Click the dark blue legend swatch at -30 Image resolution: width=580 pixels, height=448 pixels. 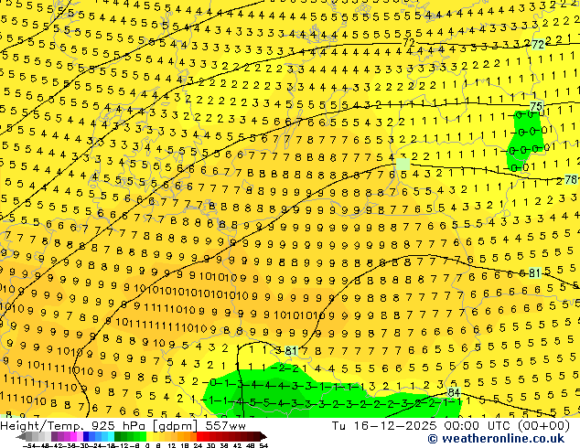point(86,436)
